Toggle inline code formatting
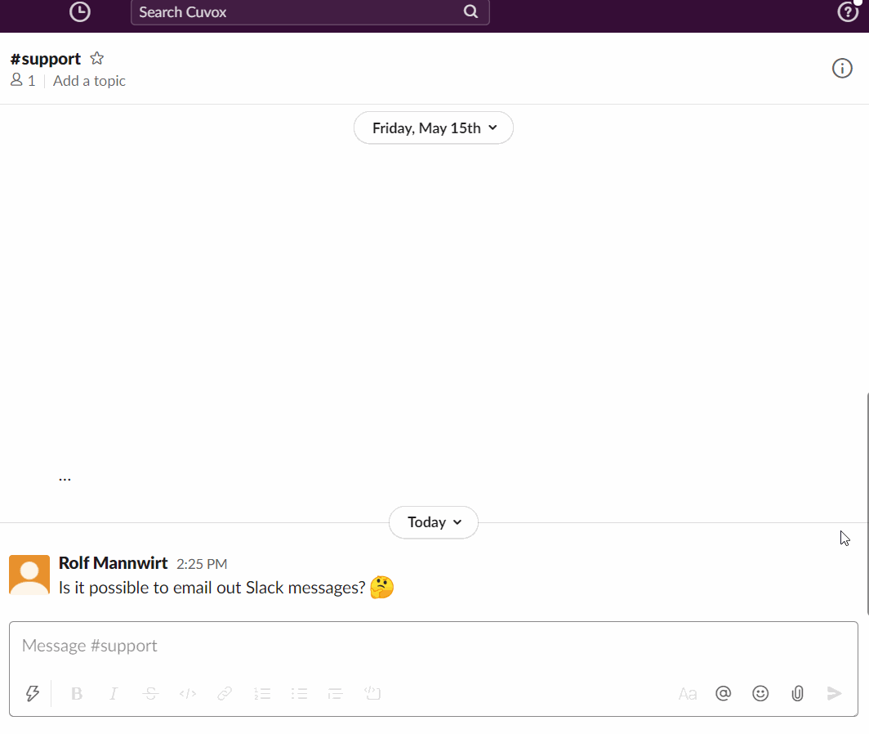The height and width of the screenshot is (734, 869). pos(188,693)
